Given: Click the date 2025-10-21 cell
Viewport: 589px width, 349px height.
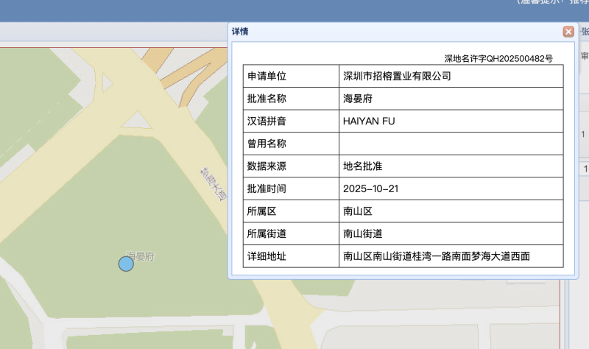Looking at the screenshot, I should pos(451,188).
